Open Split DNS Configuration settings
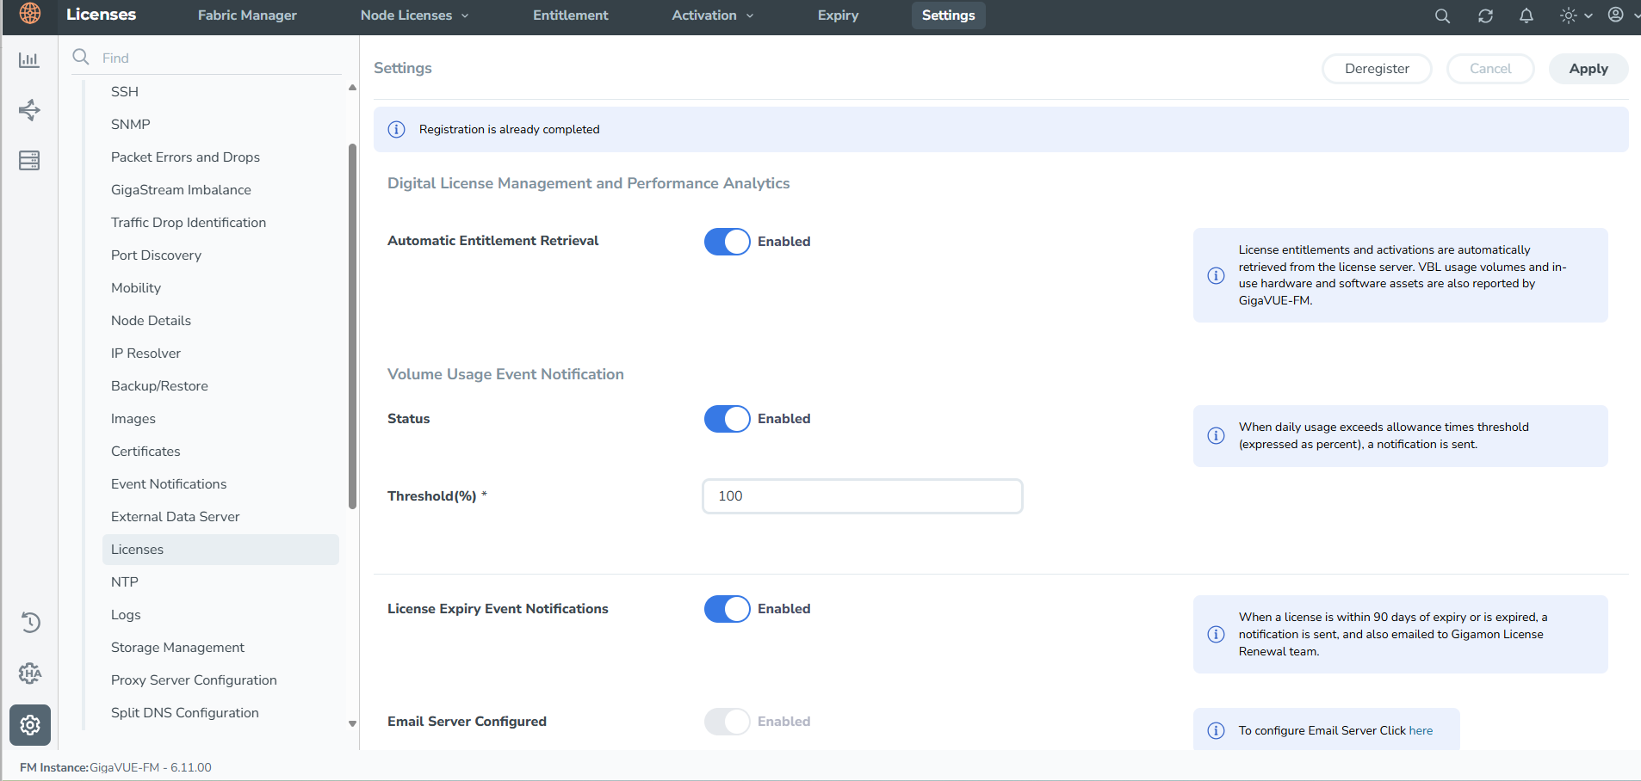Screen dimensions: 1641x781 (184, 712)
